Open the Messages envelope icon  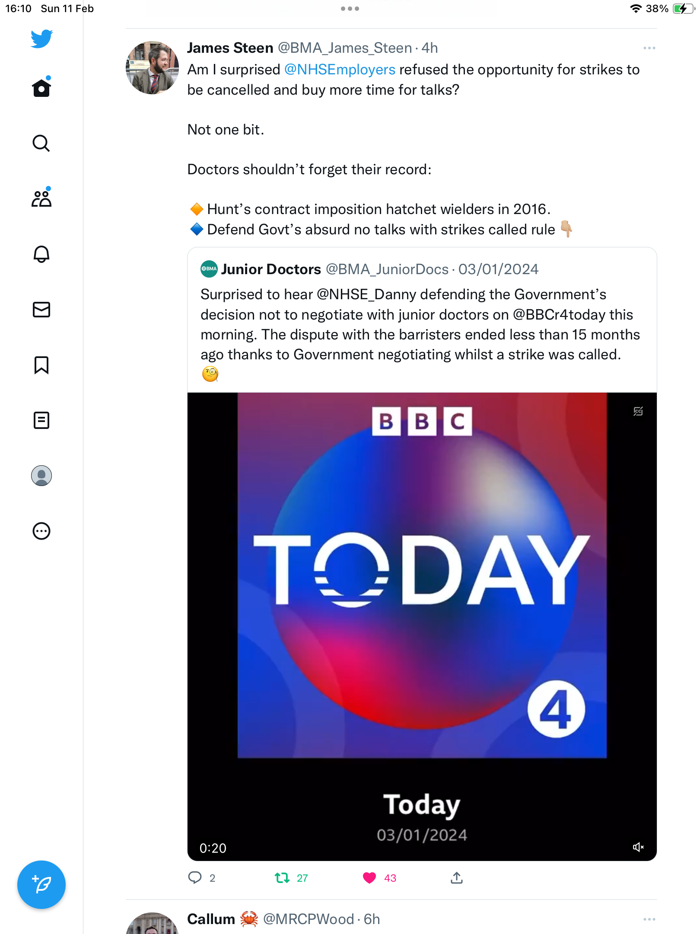click(x=41, y=309)
